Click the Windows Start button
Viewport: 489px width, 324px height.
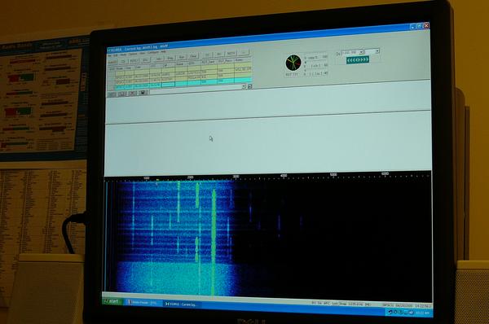pos(112,301)
